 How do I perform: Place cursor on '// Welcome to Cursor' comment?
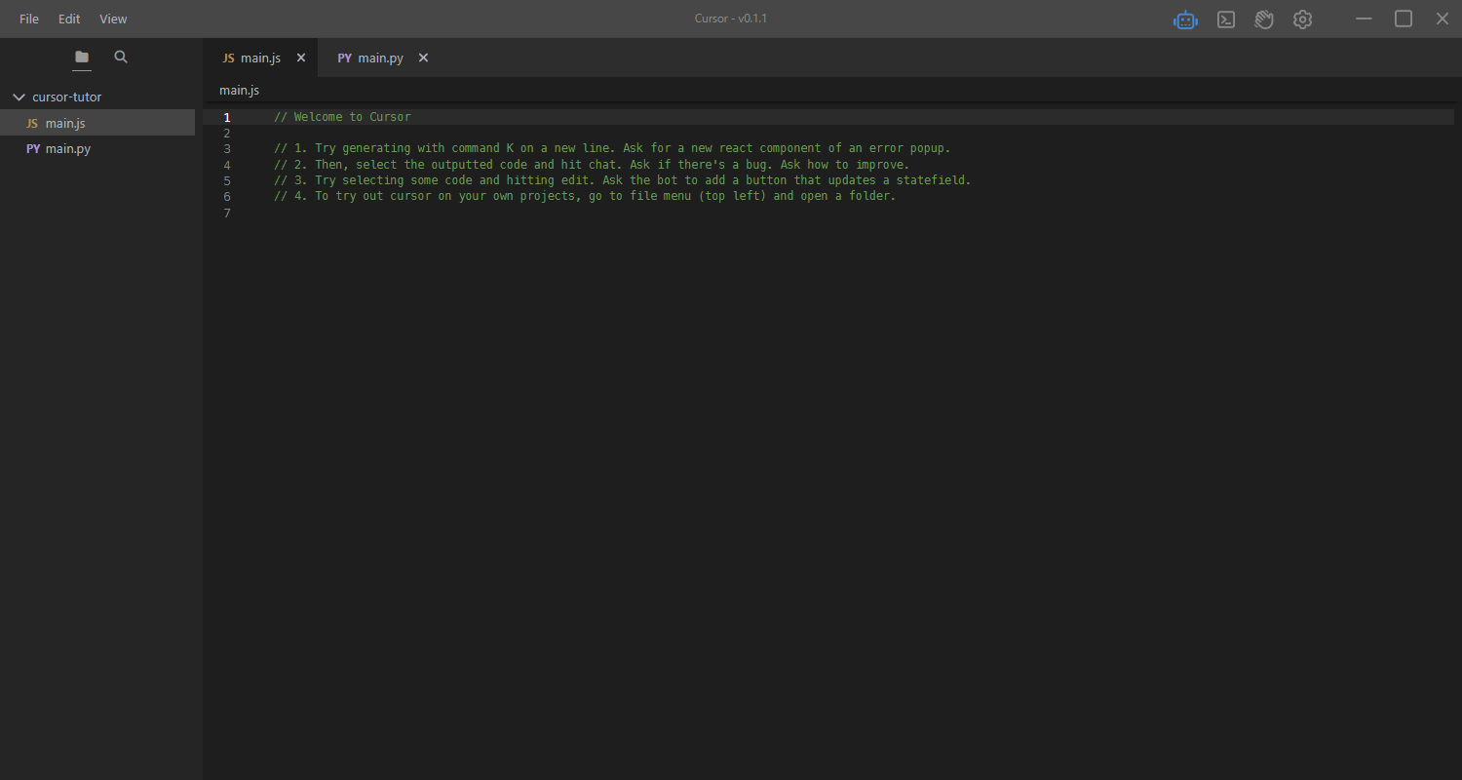tap(342, 117)
